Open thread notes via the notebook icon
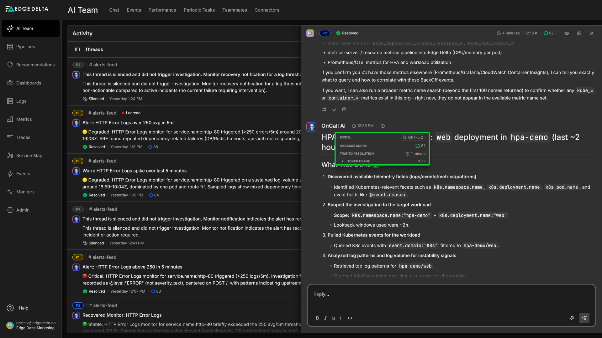602x338 pixels. (x=579, y=33)
